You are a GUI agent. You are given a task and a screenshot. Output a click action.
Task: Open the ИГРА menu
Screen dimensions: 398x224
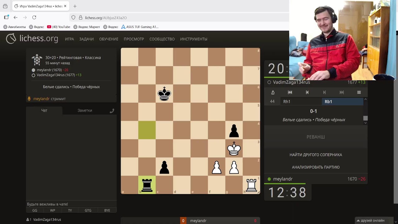tap(69, 39)
